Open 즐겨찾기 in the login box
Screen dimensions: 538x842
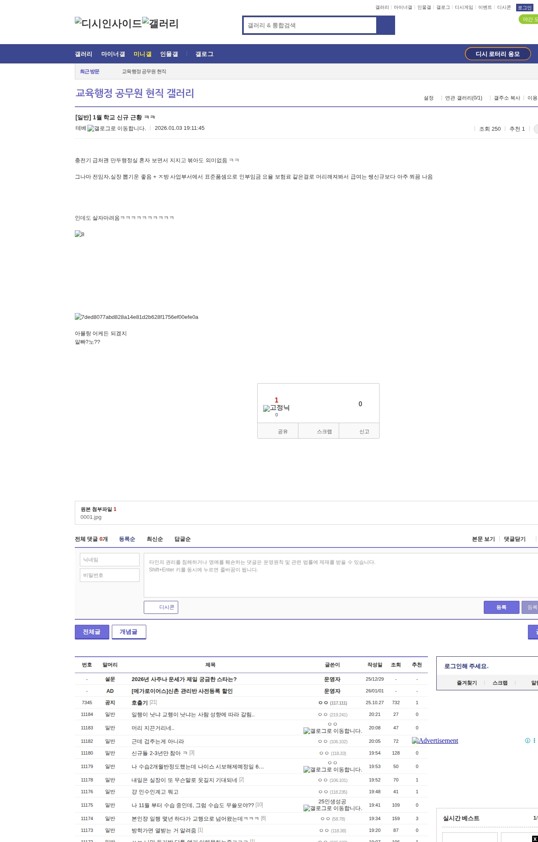[467, 683]
